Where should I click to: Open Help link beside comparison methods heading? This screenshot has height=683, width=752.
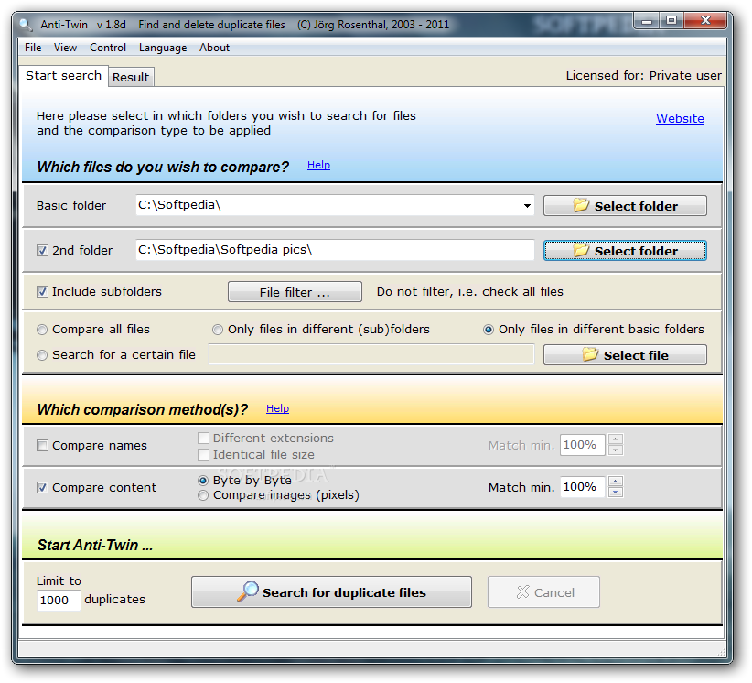tap(278, 408)
